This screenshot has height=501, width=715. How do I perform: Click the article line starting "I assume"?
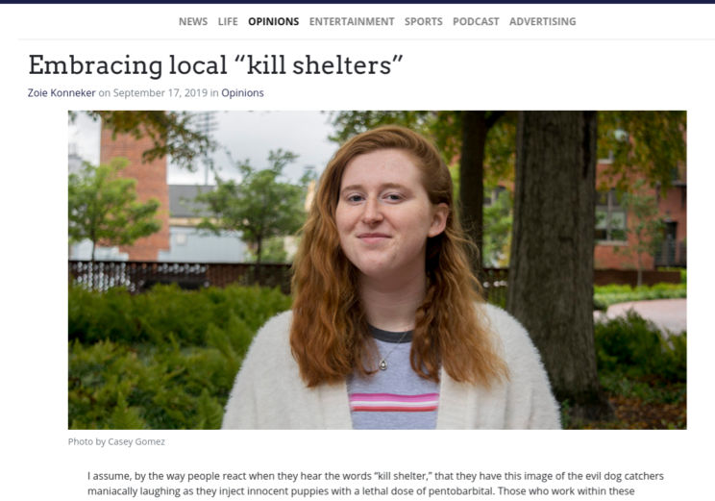click(376, 476)
